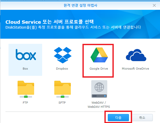Click the Box label text
Viewport: 160px width, 123px height.
click(25, 69)
